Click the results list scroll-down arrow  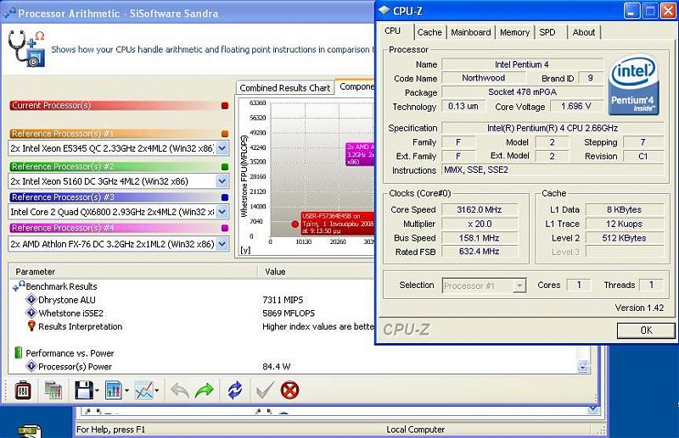click(583, 368)
